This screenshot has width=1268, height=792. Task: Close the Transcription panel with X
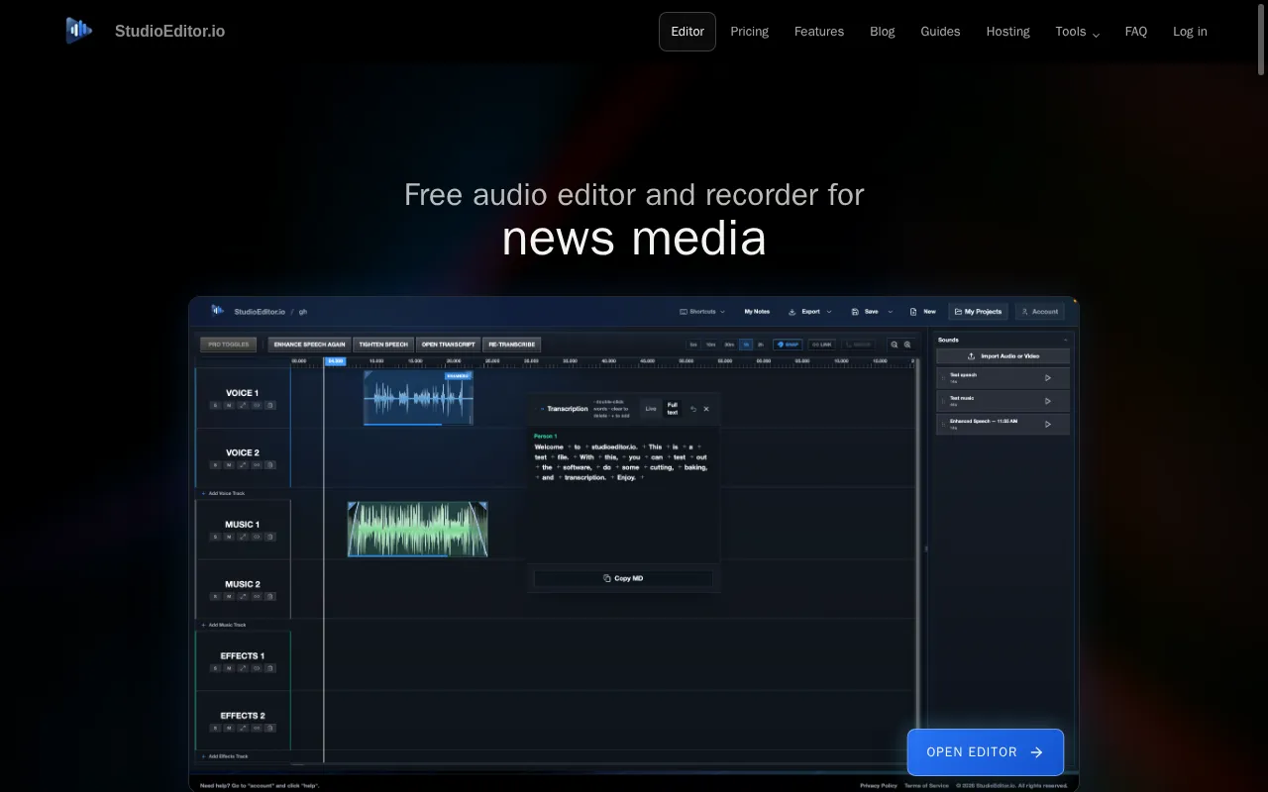click(x=706, y=408)
